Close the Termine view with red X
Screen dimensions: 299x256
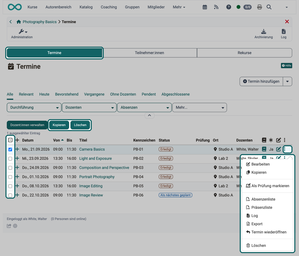point(287,22)
